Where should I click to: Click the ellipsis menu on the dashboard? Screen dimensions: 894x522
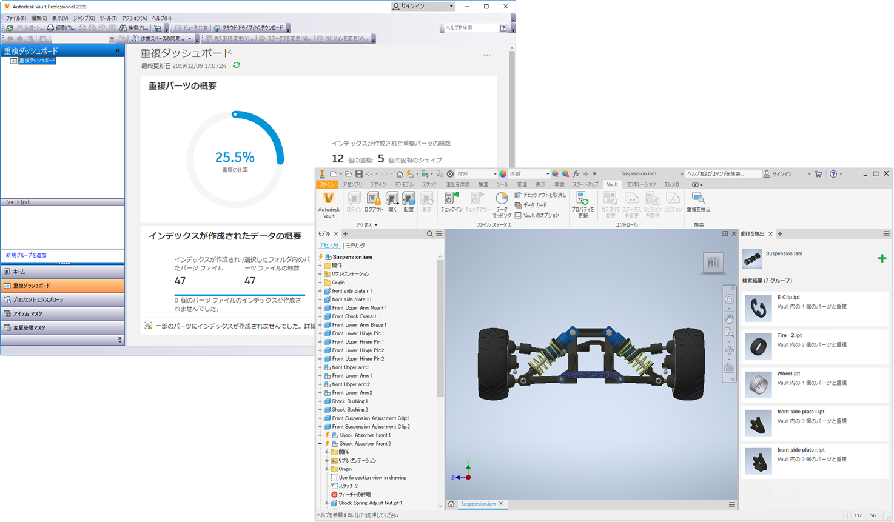487,55
